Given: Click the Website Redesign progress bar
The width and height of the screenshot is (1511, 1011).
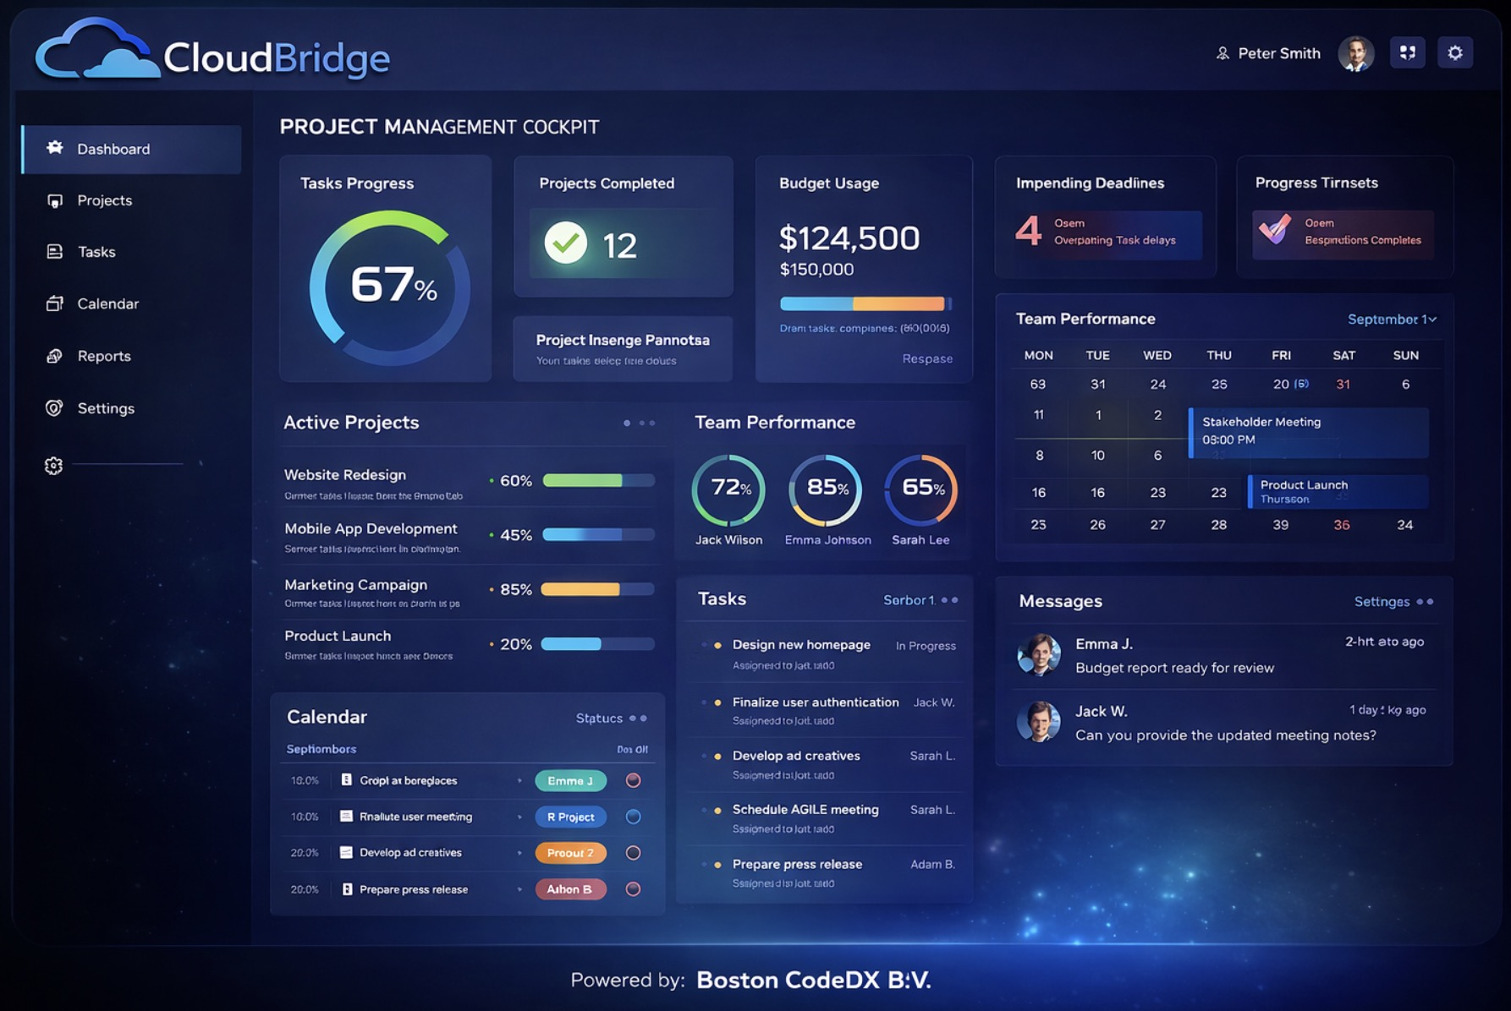Looking at the screenshot, I should (x=598, y=480).
